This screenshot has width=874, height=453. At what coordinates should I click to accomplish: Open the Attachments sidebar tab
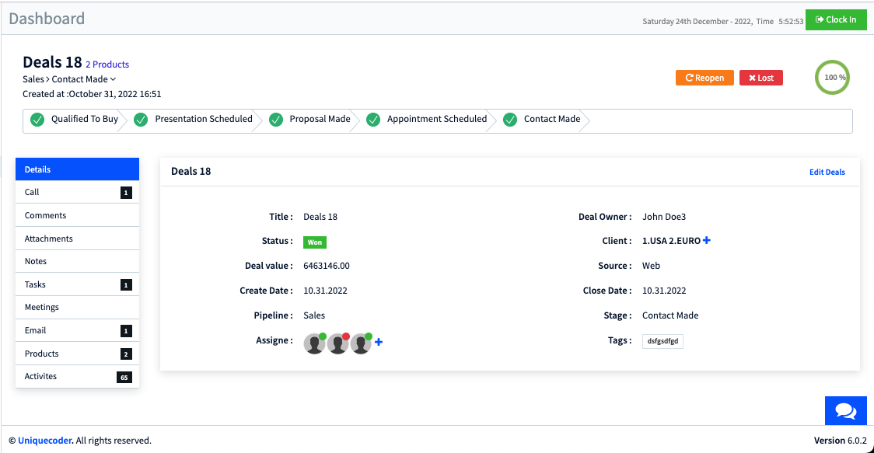(78, 239)
